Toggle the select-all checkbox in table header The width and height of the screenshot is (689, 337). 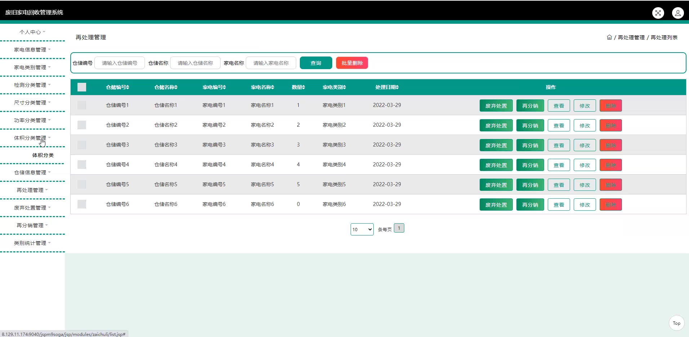(x=82, y=87)
